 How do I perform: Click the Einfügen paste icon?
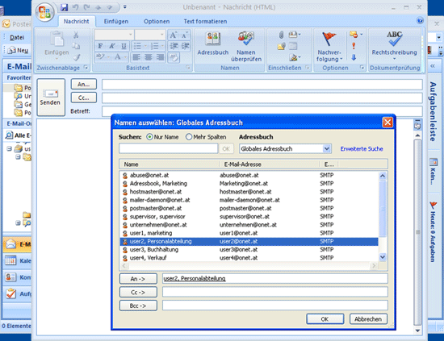[57, 39]
